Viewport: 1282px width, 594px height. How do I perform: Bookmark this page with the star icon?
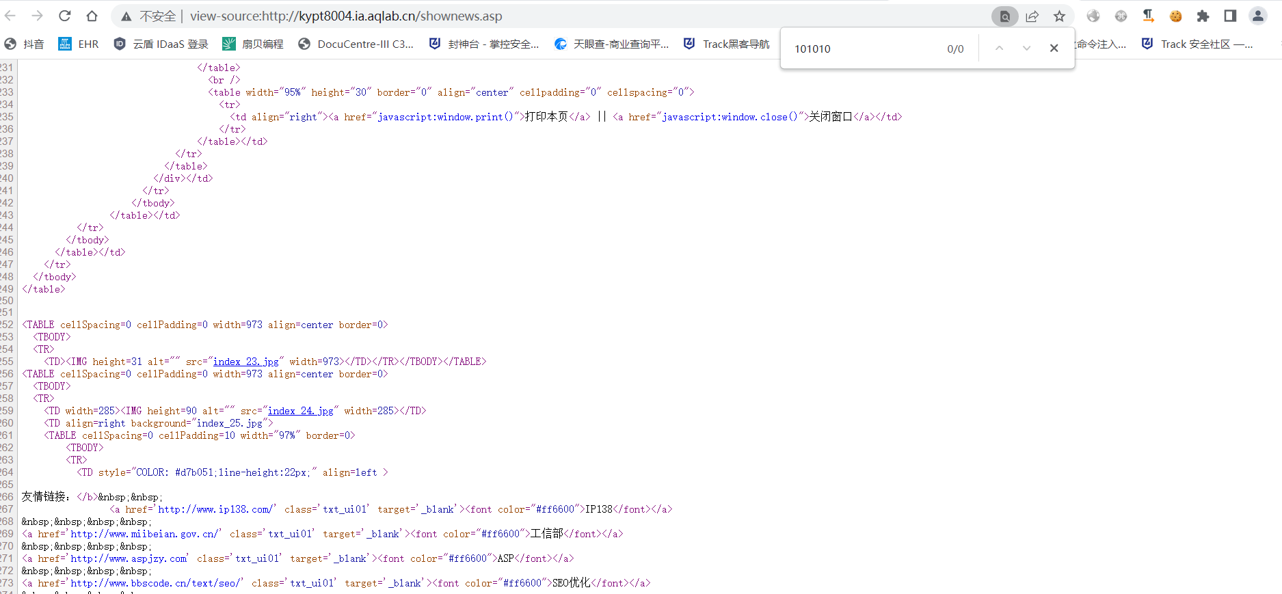(1059, 16)
